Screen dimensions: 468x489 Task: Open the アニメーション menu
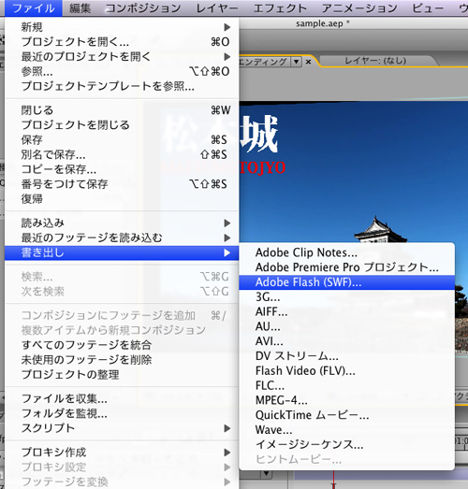click(x=359, y=8)
